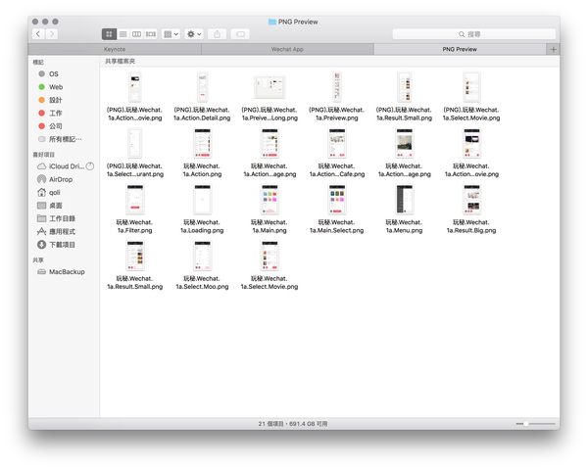The height and width of the screenshot is (470, 588).
Task: Switch to column view mode
Action: [x=136, y=34]
